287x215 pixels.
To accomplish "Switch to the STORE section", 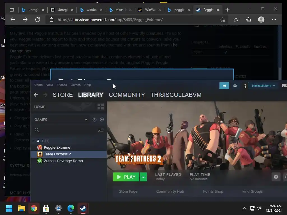I will click(63, 95).
